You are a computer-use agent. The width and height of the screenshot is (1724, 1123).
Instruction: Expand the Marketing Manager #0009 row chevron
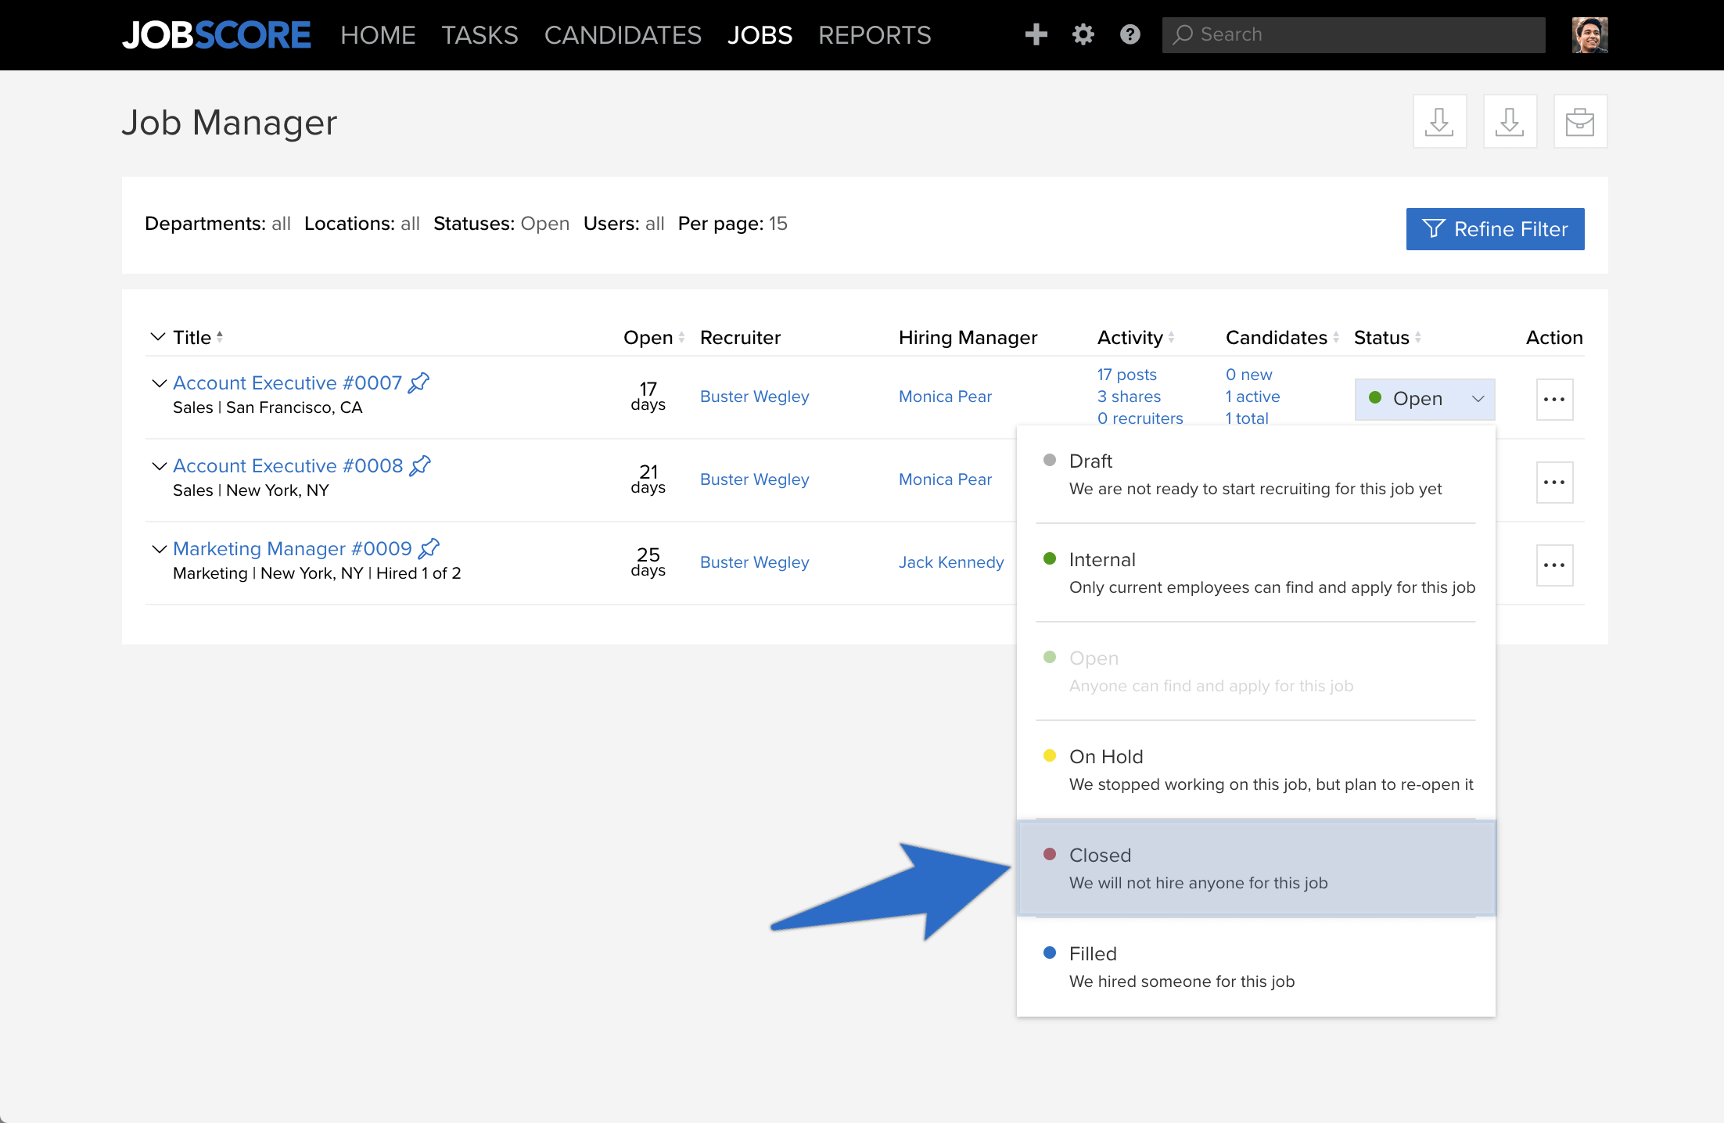click(x=159, y=549)
